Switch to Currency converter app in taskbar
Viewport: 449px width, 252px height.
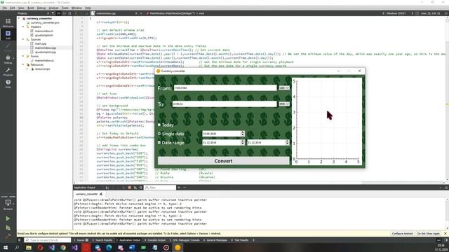[x=177, y=247]
